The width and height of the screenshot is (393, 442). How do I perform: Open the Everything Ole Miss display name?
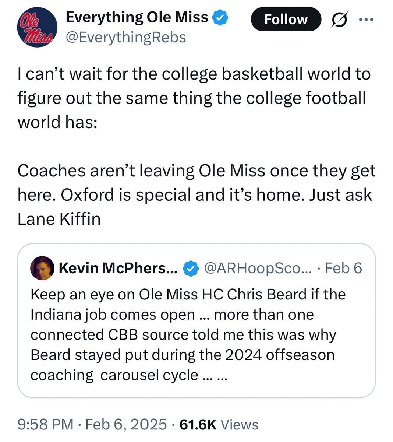point(137,17)
